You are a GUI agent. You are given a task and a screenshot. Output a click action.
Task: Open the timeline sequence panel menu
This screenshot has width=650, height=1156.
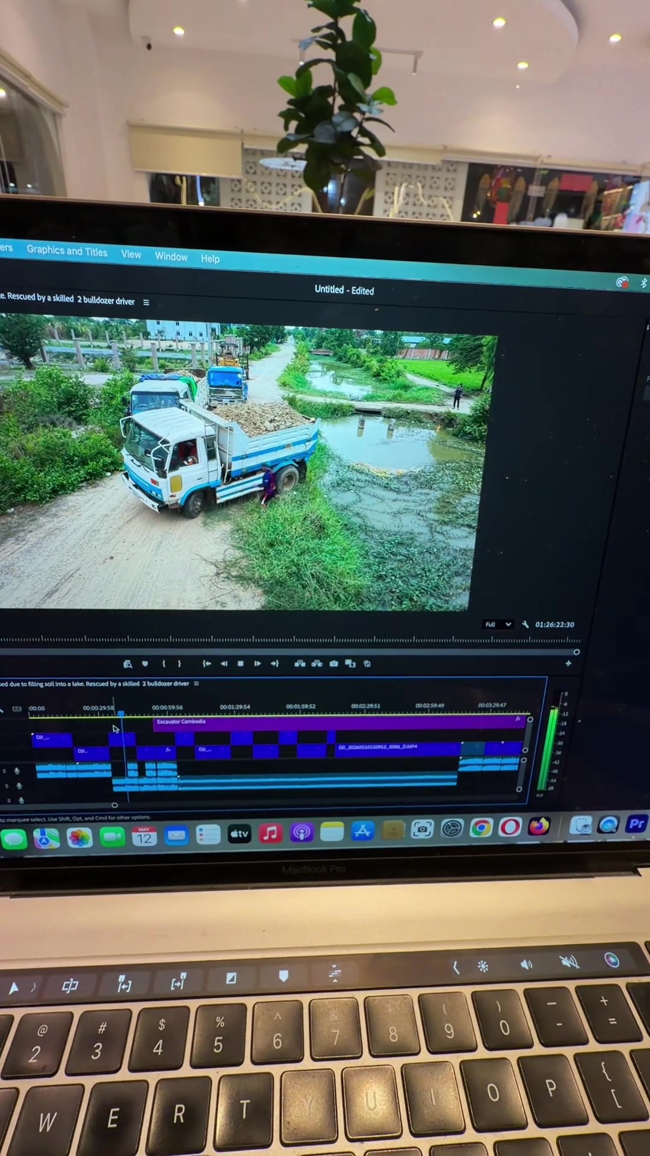click(196, 683)
